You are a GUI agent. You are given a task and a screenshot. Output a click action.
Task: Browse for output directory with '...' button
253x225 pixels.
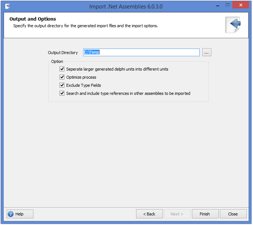[207, 53]
